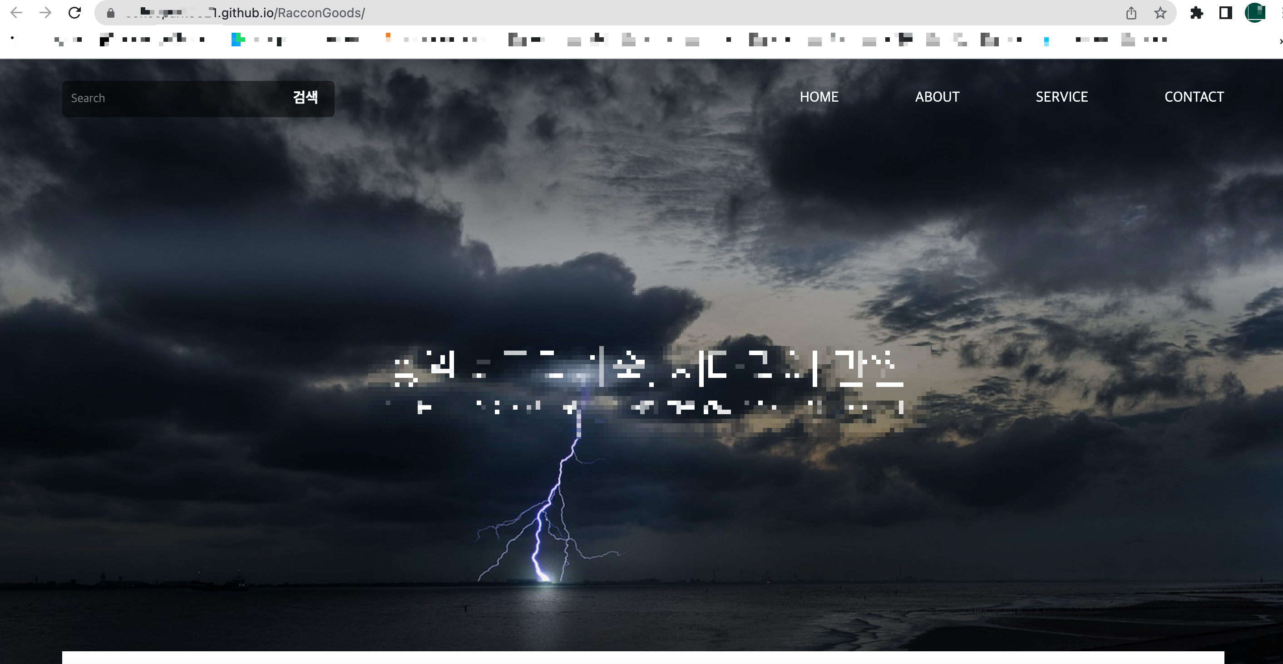The width and height of the screenshot is (1283, 664).
Task: Open the SERVICE nav link
Action: (x=1061, y=97)
